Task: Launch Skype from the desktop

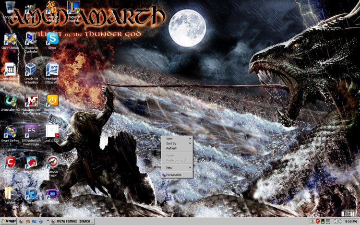Action: coord(52,41)
